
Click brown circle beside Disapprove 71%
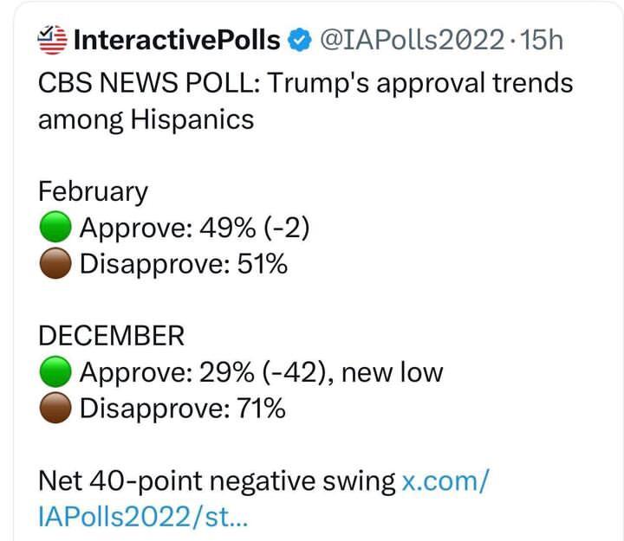coord(55,408)
